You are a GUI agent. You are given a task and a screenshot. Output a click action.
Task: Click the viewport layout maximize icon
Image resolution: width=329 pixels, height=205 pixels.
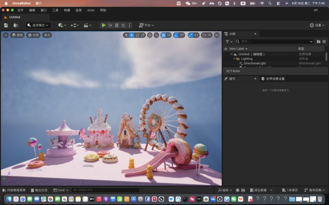(217, 35)
